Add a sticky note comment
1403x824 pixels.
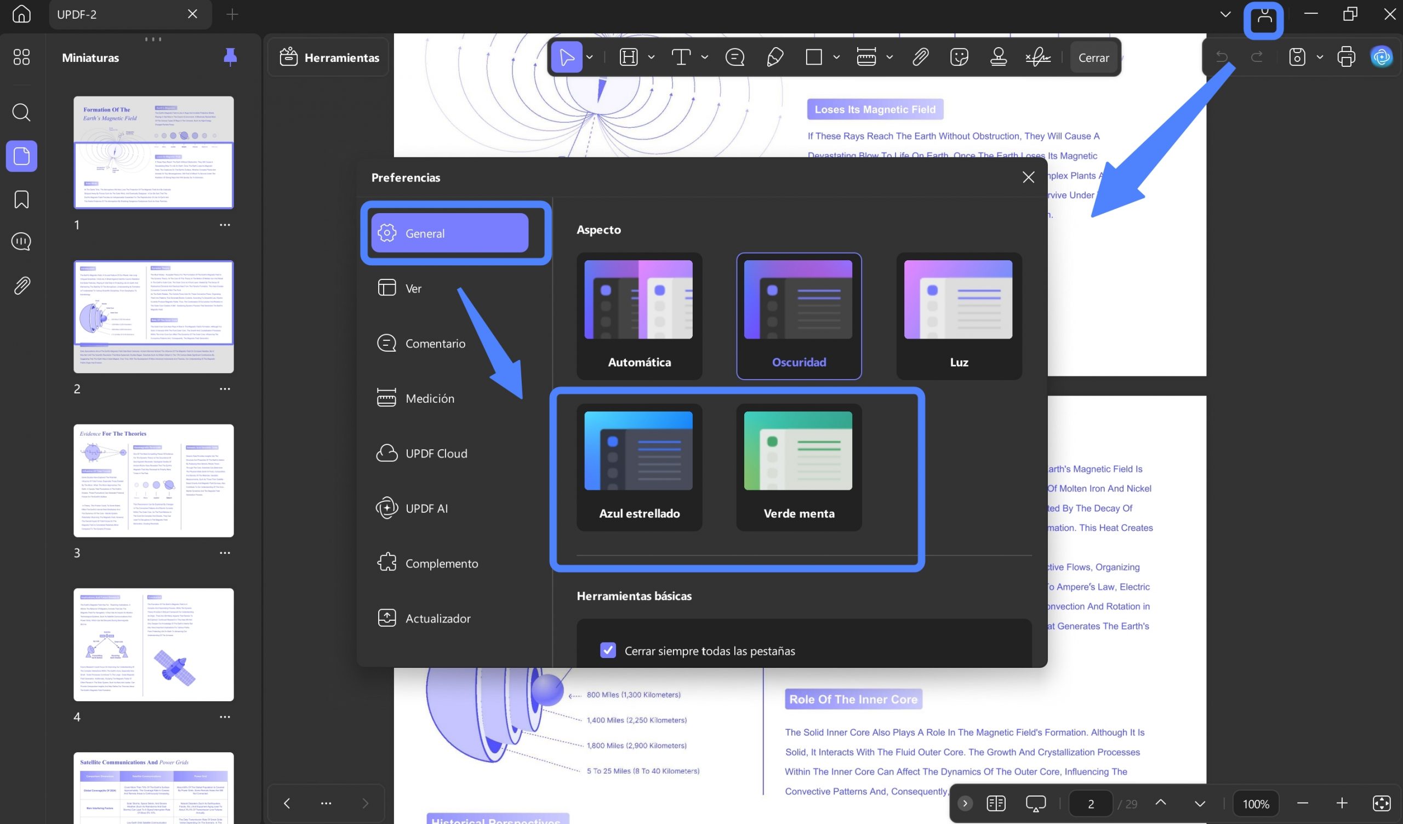(735, 57)
